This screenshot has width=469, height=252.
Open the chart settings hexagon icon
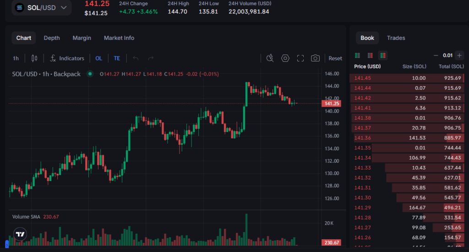[285, 58]
